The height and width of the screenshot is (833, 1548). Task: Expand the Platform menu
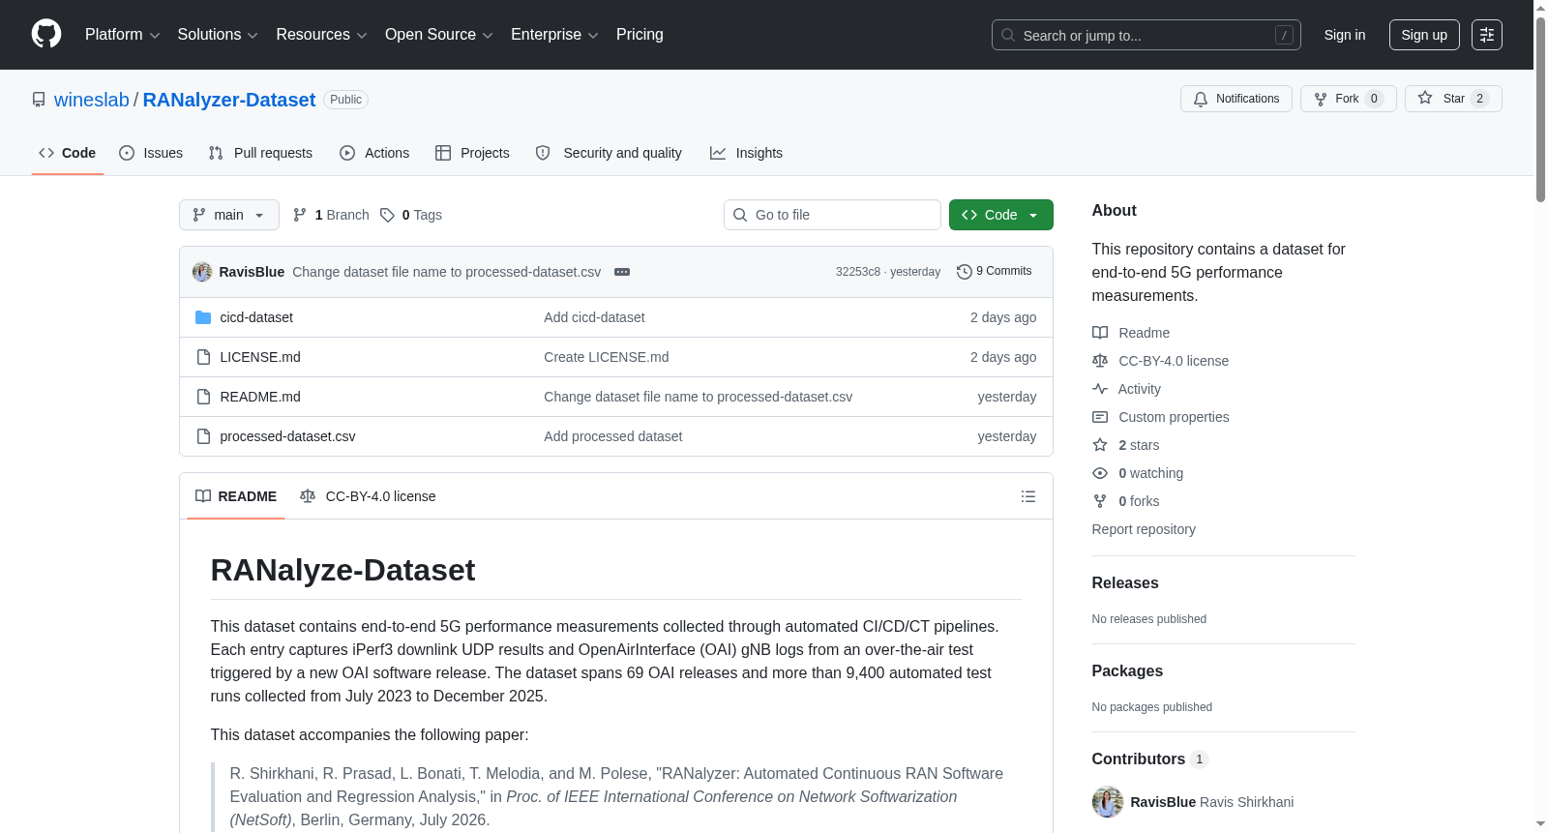tap(123, 35)
